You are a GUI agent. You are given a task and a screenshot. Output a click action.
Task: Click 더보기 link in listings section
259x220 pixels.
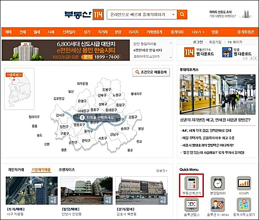click(x=162, y=171)
